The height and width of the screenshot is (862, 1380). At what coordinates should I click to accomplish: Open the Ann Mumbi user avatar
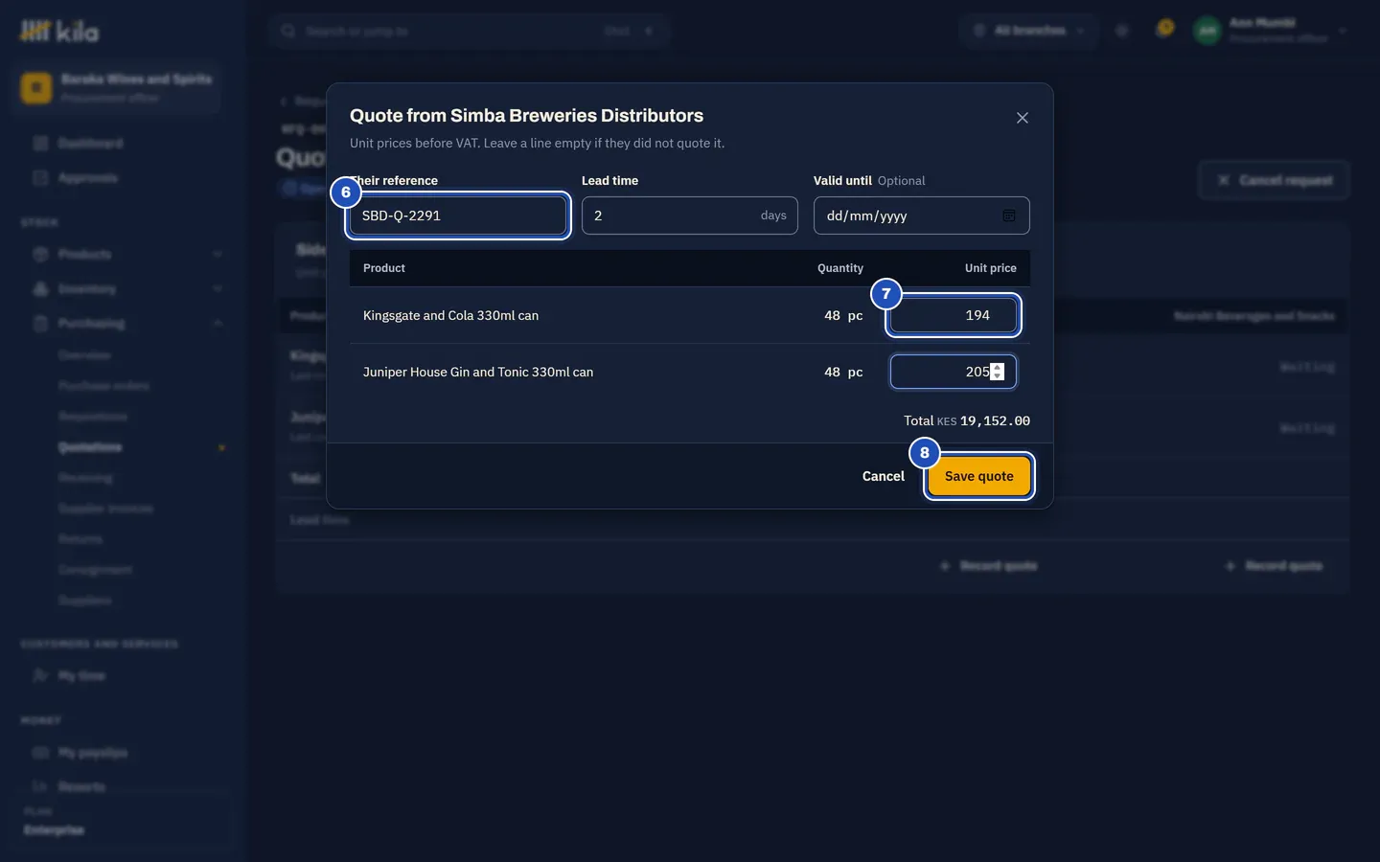pyautogui.click(x=1207, y=31)
